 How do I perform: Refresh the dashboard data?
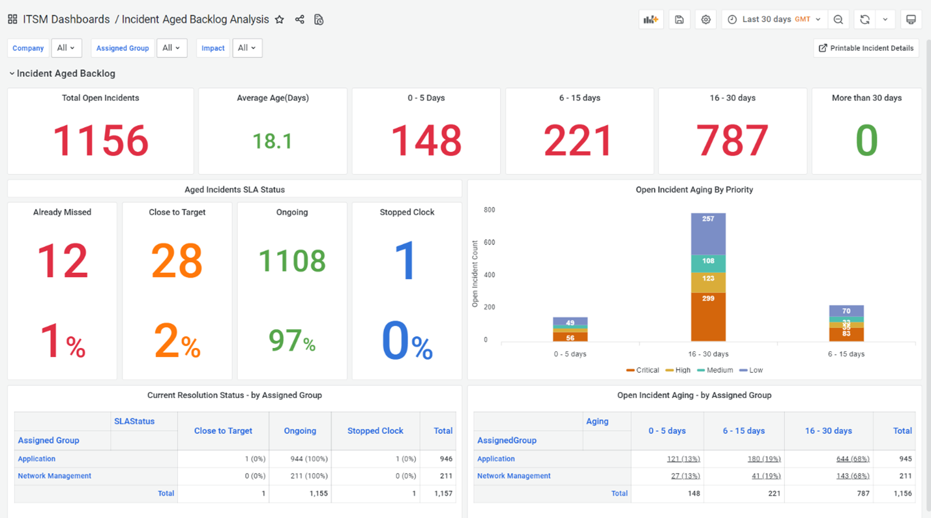864,20
